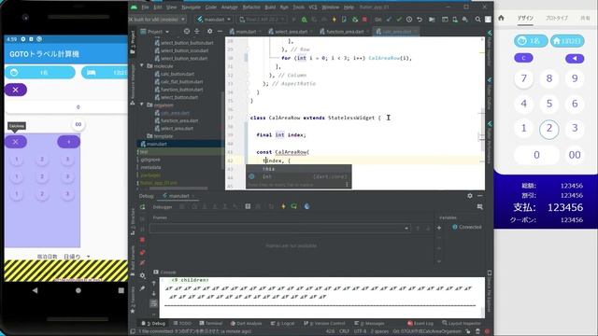
Task: Click the purple backspace arrow in the design mockup
Action: click(575, 58)
